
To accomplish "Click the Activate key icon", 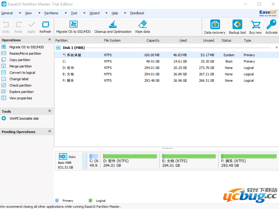I will coord(271,24).
